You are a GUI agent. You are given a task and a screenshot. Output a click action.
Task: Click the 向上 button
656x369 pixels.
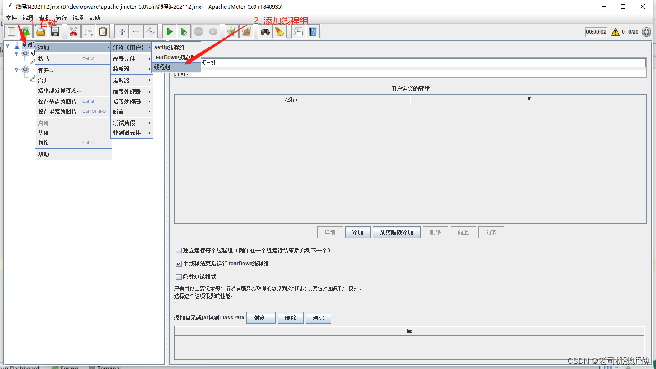point(463,232)
